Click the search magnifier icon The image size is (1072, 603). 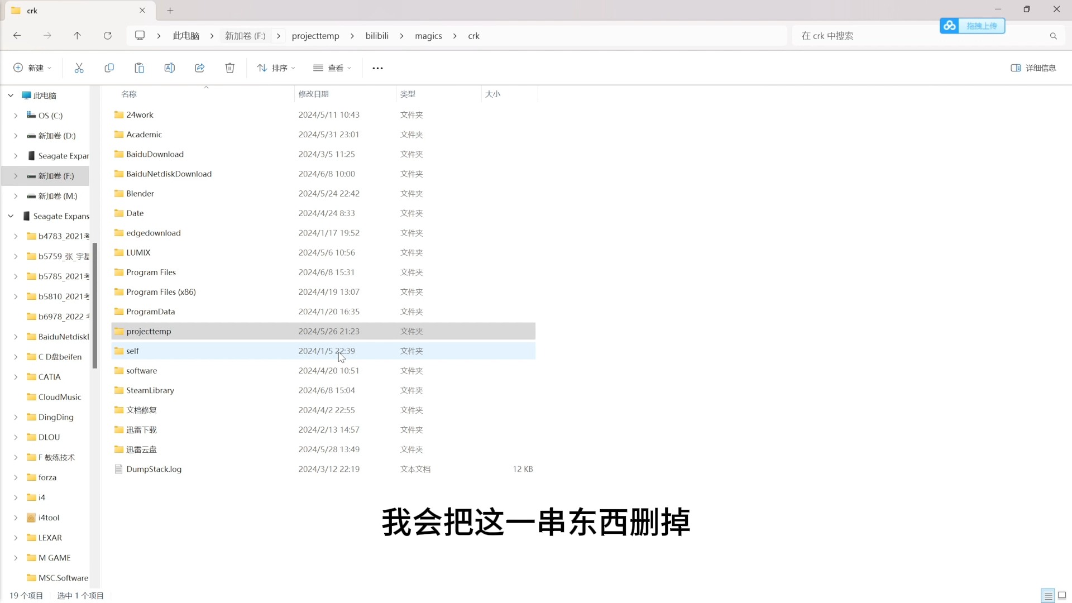tap(1053, 36)
